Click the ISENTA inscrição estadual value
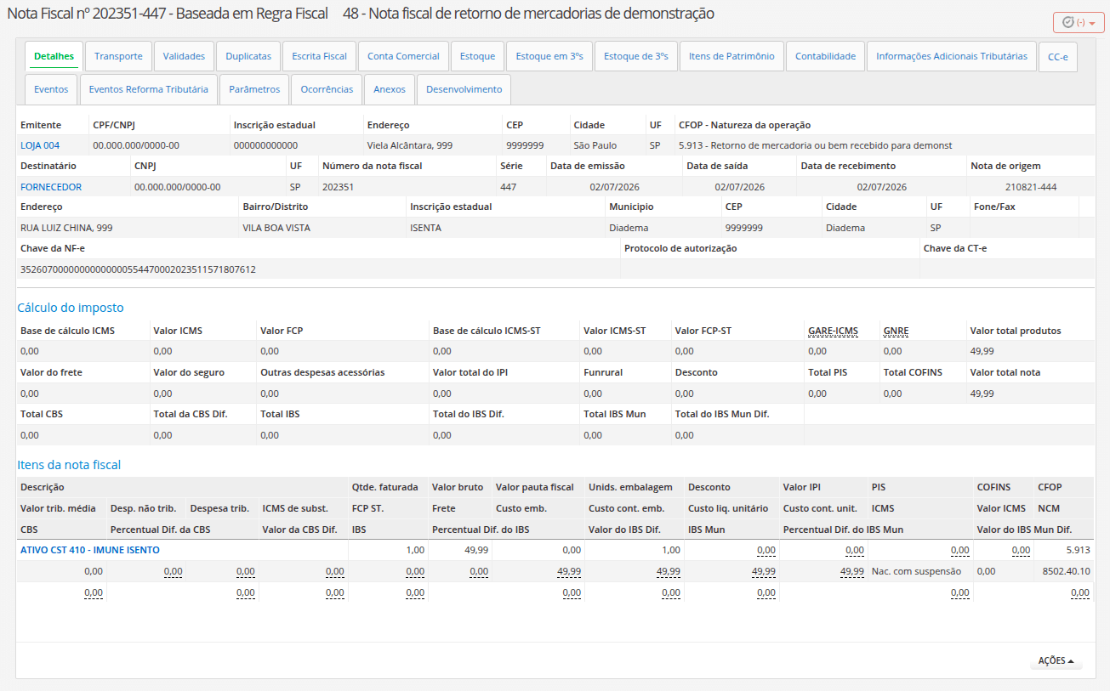 point(425,228)
